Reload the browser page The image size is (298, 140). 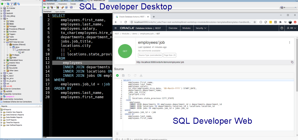[126, 22]
